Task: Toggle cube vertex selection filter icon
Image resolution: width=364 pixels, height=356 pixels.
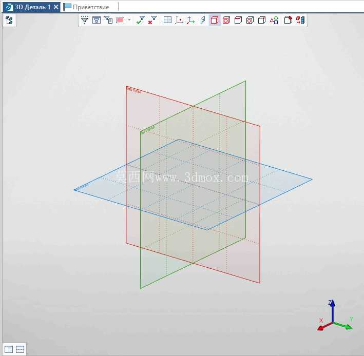Action: (262, 20)
